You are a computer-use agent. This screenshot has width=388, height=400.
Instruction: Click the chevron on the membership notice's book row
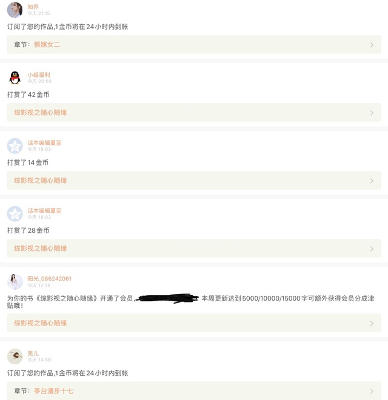point(372,323)
